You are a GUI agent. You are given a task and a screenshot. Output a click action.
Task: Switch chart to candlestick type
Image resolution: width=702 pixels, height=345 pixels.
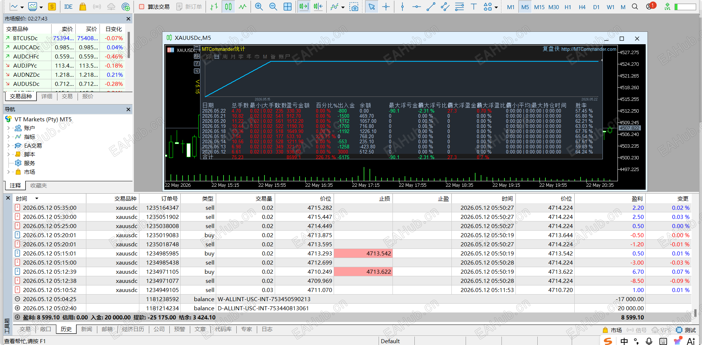(x=228, y=7)
